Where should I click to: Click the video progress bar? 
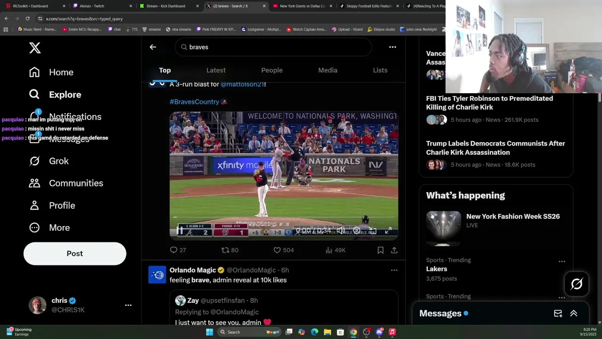[284, 218]
